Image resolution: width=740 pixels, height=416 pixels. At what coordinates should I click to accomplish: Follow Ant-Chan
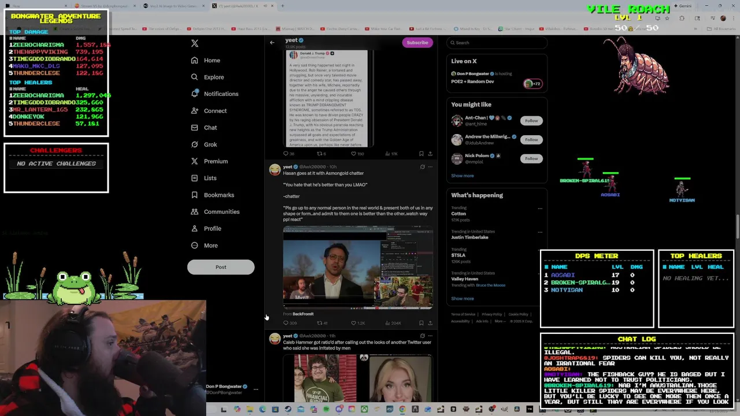(531, 121)
